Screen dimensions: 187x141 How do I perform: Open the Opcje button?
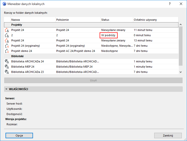pyautogui.click(x=19, y=136)
